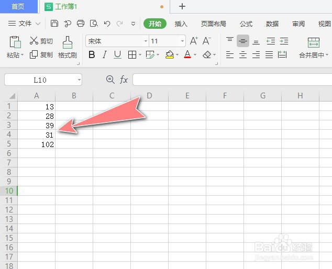Click the eraser clear icon
Screen dimensions: 332x269
point(207,55)
